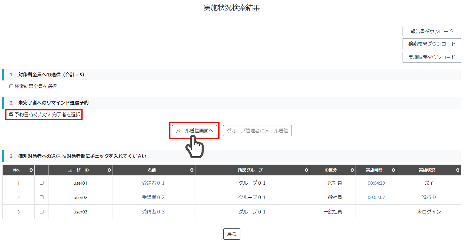Uncheck 予約日時時点の未完了者を選択 checkbox

(x=11, y=115)
